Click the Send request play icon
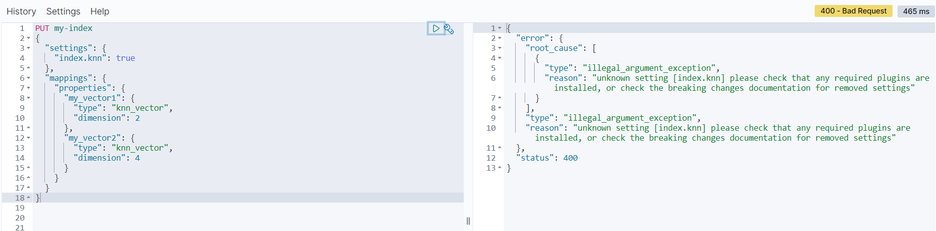Image resolution: width=936 pixels, height=231 pixels. pos(436,28)
